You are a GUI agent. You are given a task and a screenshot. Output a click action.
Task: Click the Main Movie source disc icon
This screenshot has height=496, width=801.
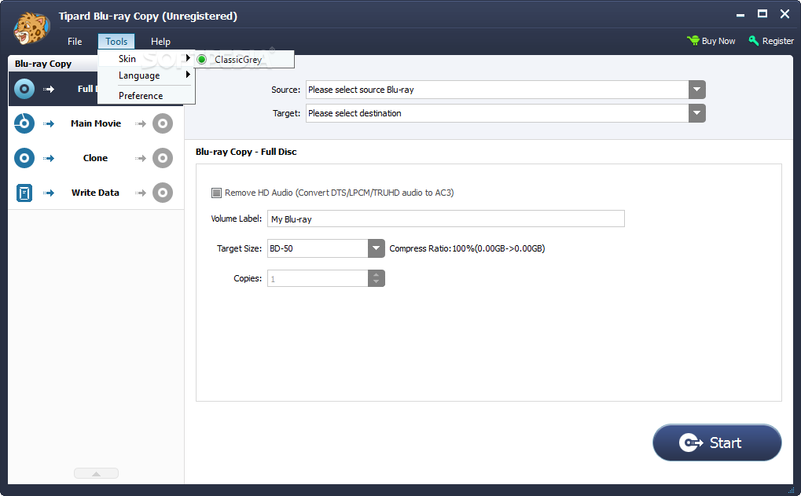[x=24, y=123]
